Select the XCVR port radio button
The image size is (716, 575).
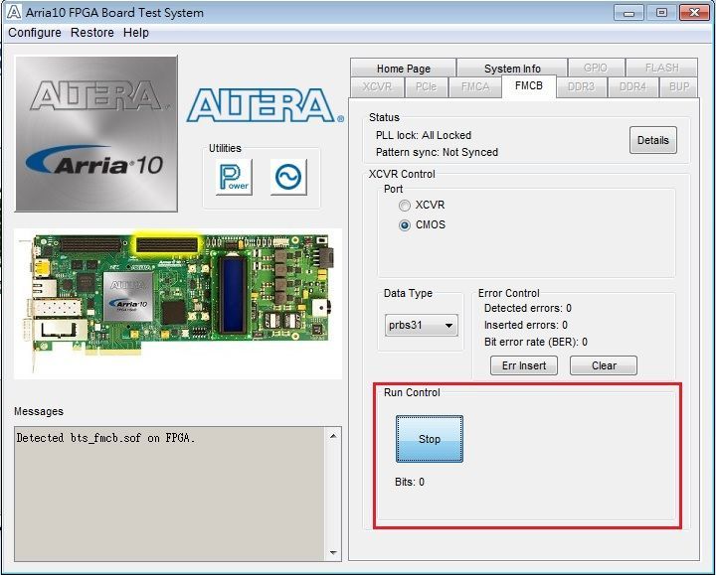pyautogui.click(x=405, y=206)
